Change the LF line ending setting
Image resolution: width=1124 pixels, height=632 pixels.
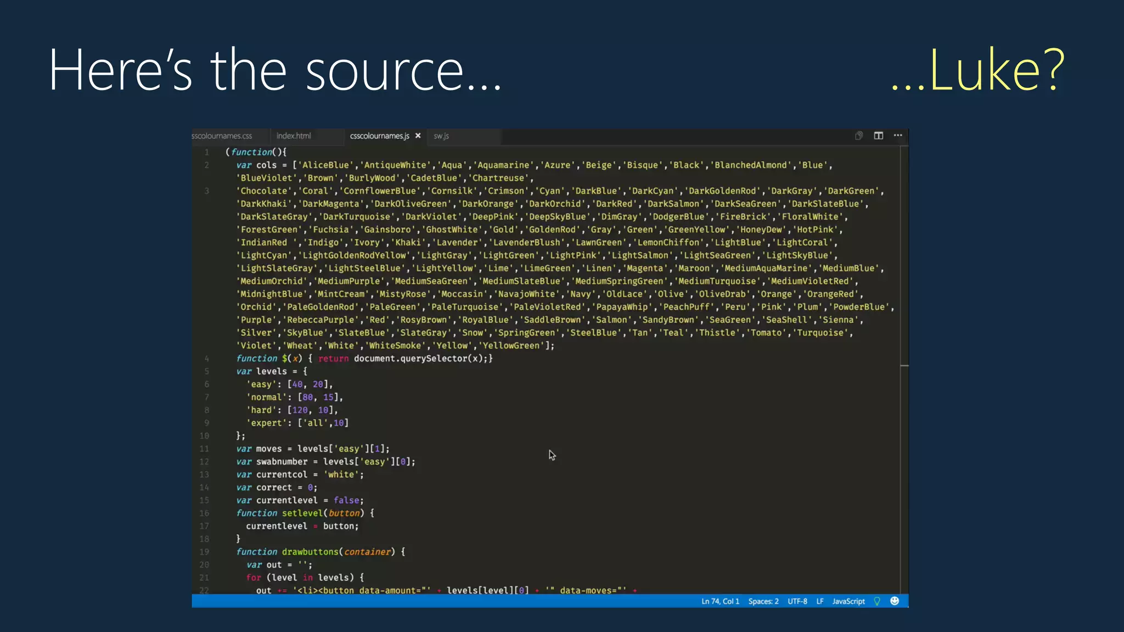(x=820, y=601)
